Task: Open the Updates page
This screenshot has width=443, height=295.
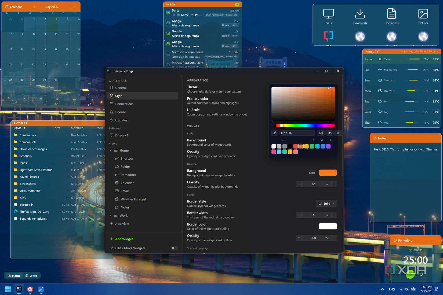Action: (x=142, y=120)
